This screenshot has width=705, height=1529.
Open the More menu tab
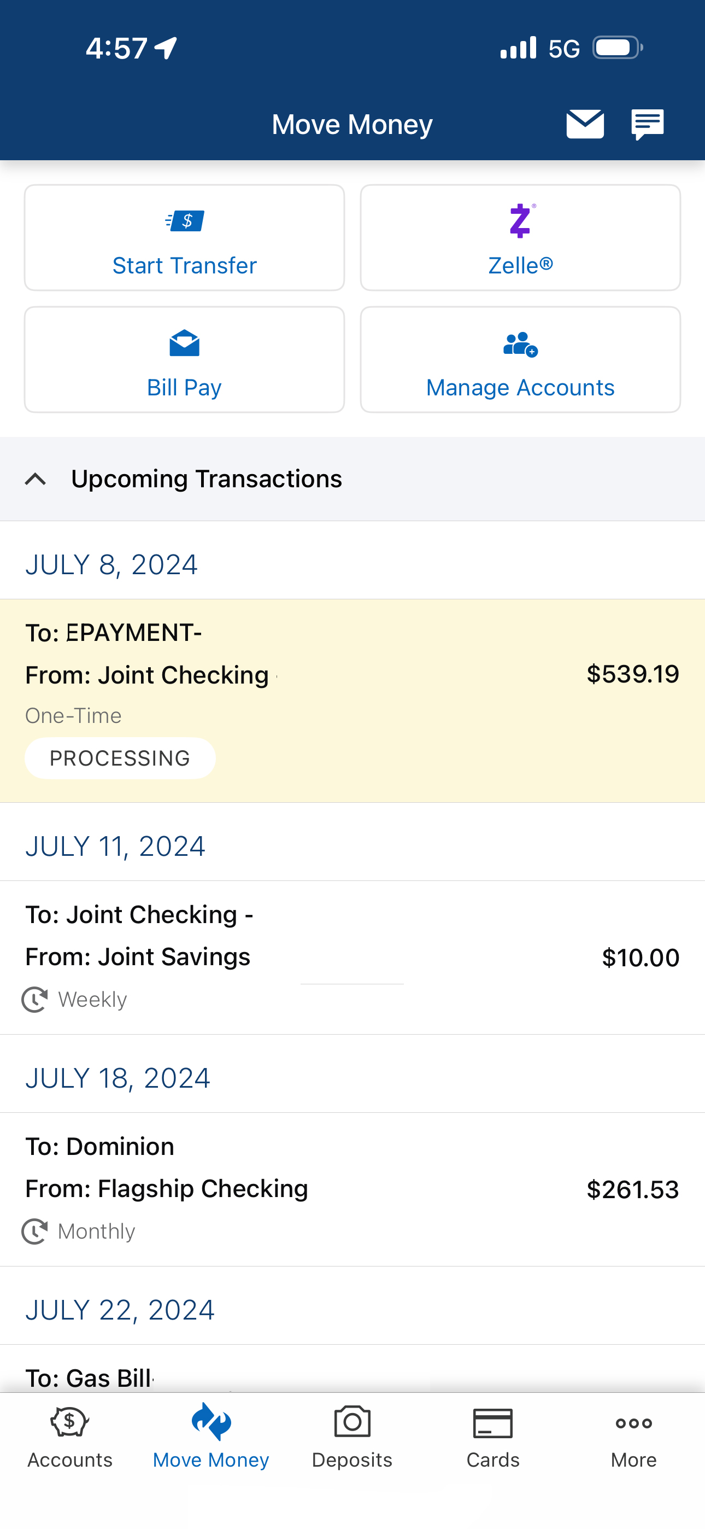[x=634, y=1437]
